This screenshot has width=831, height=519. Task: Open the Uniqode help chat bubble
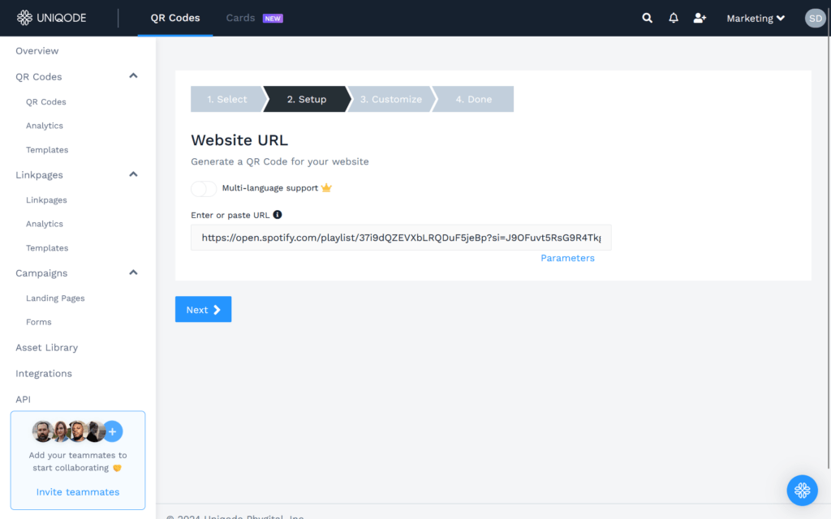[802, 490]
